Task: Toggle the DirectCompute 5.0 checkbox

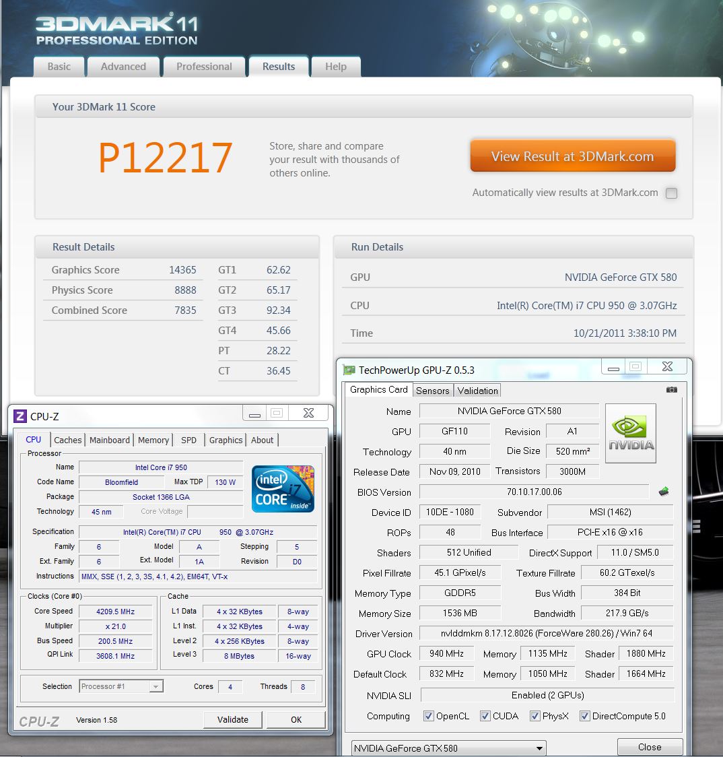Action: click(x=584, y=716)
